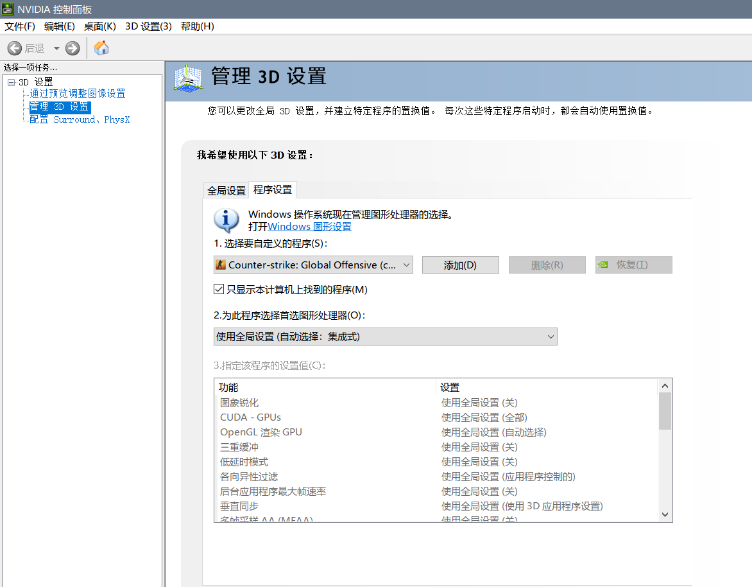Viewport: 752px width, 587px height.
Task: Open the preferred graphics processor dropdown
Action: click(385, 337)
